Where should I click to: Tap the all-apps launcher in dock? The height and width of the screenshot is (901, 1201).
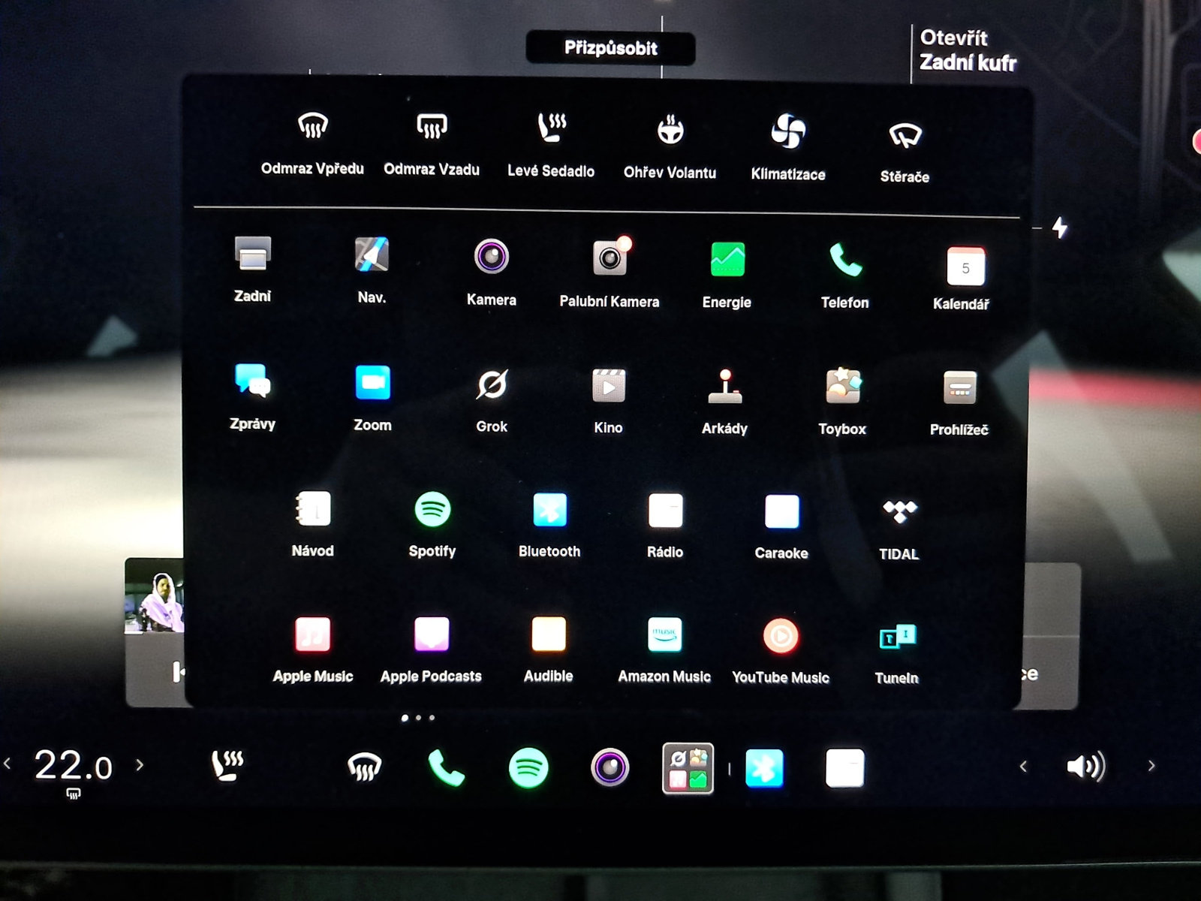688,768
